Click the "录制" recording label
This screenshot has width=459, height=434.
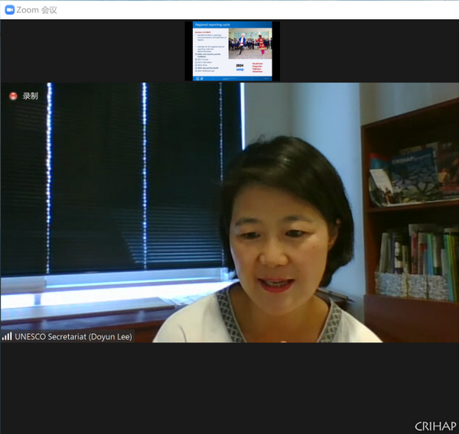pos(31,96)
